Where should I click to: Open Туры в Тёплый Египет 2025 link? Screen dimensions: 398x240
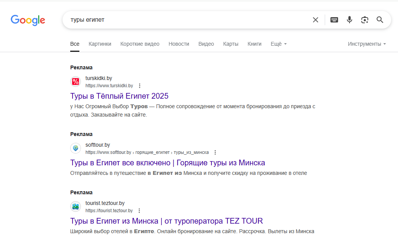coord(119,96)
